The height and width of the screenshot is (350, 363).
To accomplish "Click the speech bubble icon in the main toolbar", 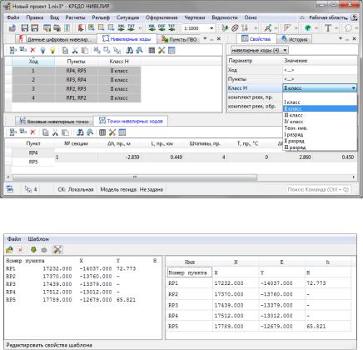I will tap(348, 27).
